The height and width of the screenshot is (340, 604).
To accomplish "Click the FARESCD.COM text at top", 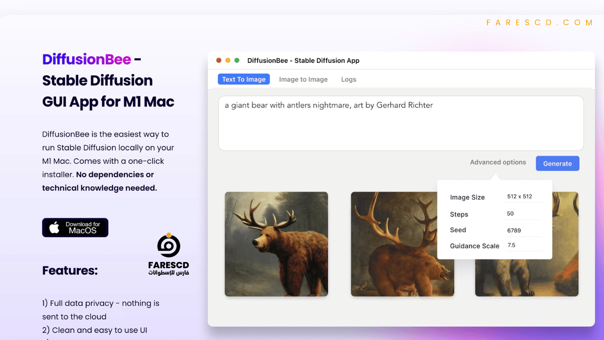I will point(539,22).
